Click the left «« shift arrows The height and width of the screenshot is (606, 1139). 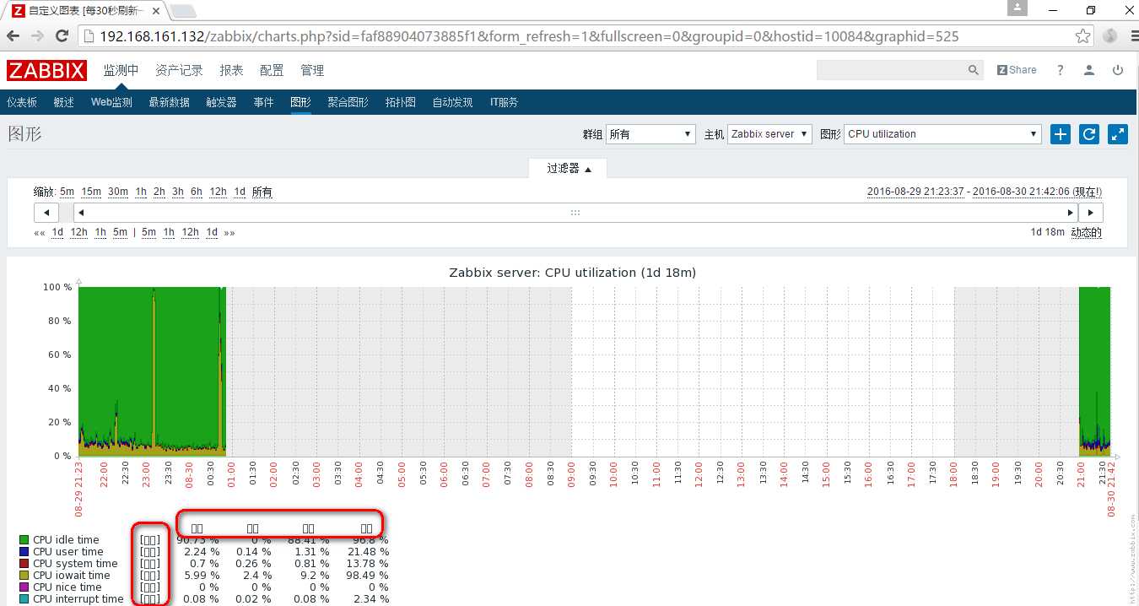coord(39,232)
